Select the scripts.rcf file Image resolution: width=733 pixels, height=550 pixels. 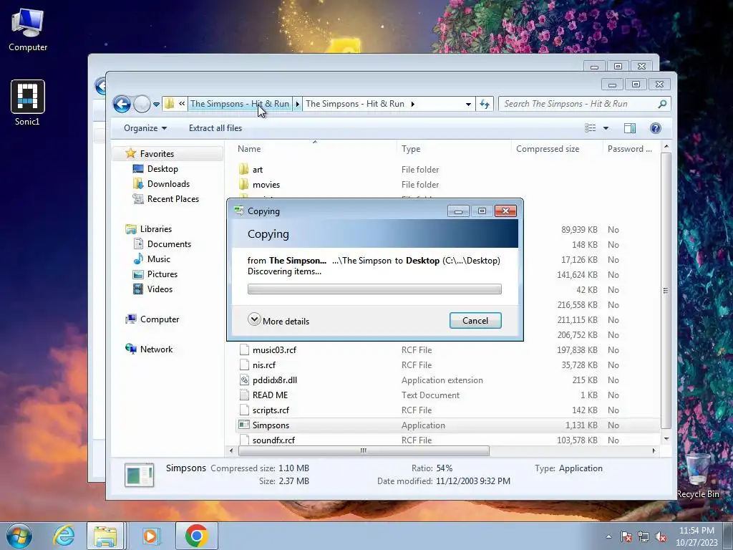(x=271, y=410)
